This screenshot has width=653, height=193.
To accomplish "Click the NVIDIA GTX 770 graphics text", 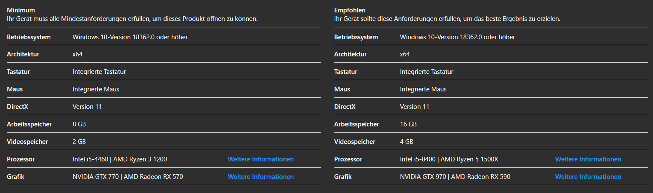I will tap(96, 177).
